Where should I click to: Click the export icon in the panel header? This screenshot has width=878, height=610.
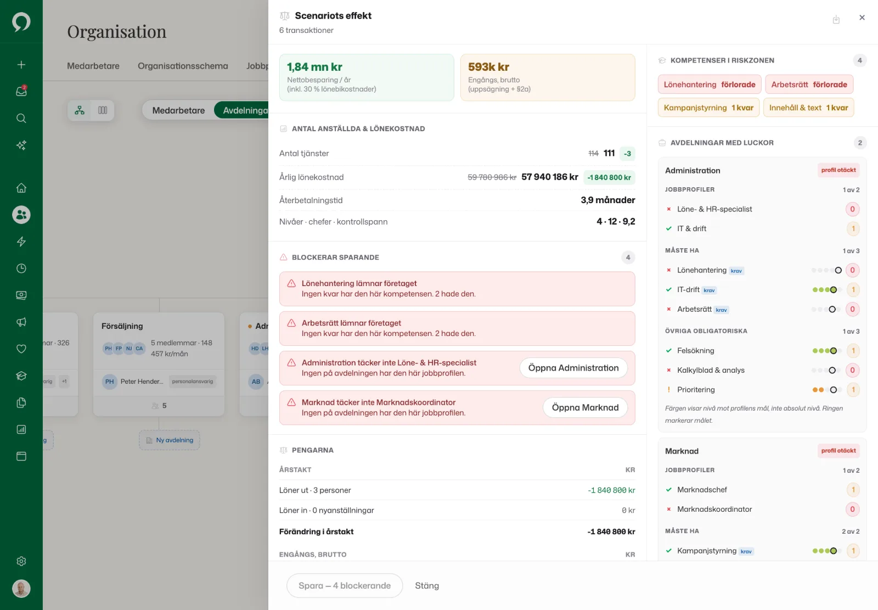coord(836,20)
